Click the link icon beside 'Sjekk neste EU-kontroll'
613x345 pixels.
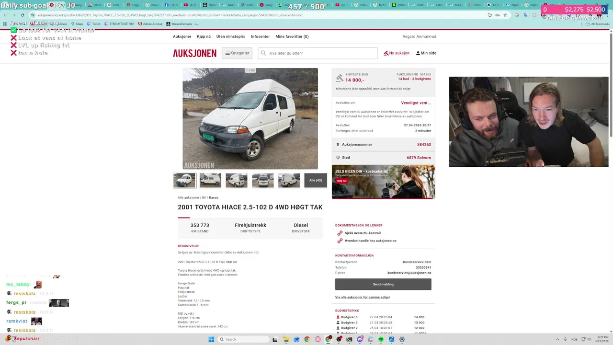(x=340, y=233)
